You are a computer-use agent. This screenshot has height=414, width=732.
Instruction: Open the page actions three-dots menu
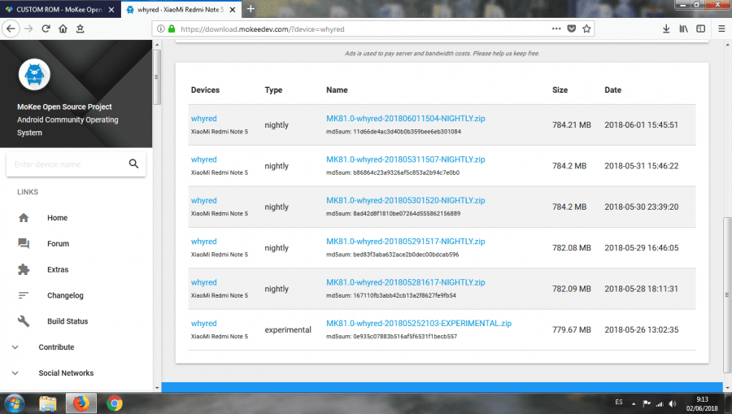[556, 29]
